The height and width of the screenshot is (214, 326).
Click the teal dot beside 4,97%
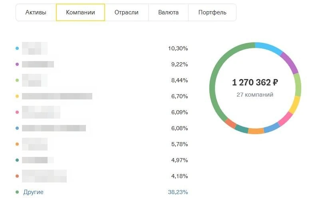pos(17,160)
